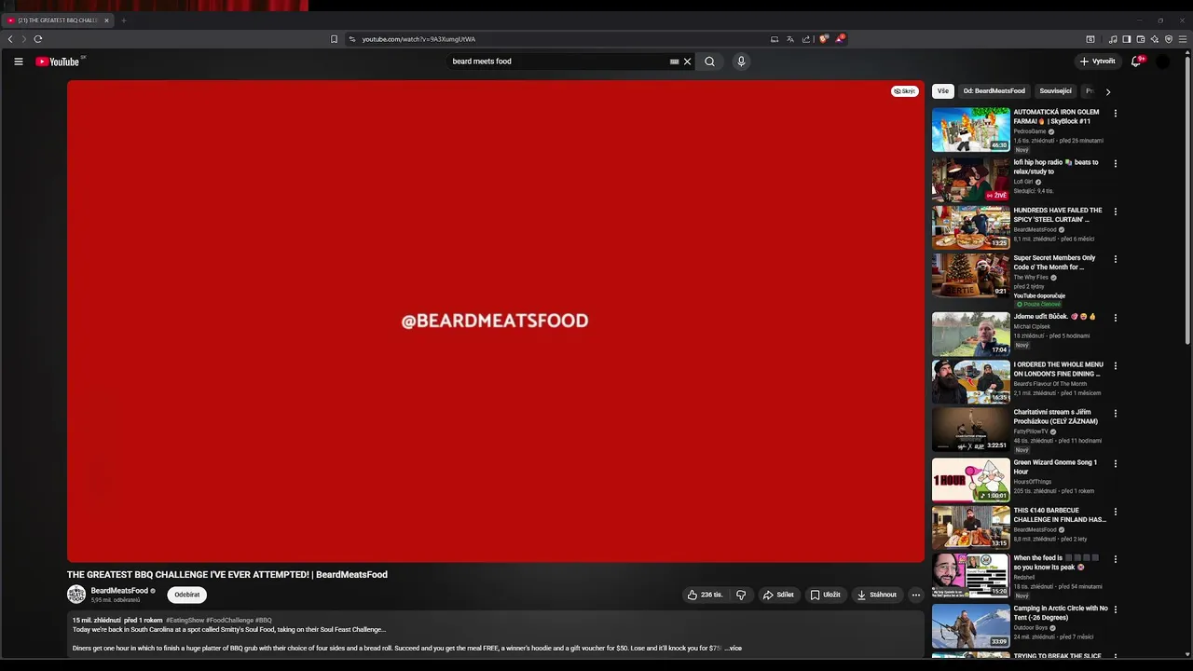Open the BeardMeatsFood channel name link
This screenshot has width=1193, height=671.
(119, 591)
